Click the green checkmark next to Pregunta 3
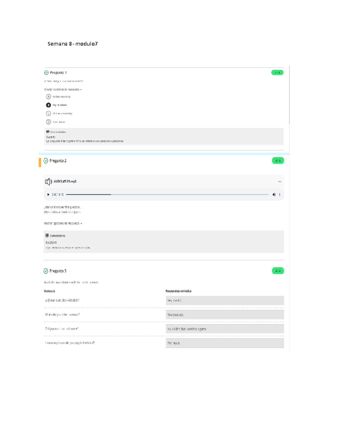Viewport: 343px width, 444px height. 46,271
